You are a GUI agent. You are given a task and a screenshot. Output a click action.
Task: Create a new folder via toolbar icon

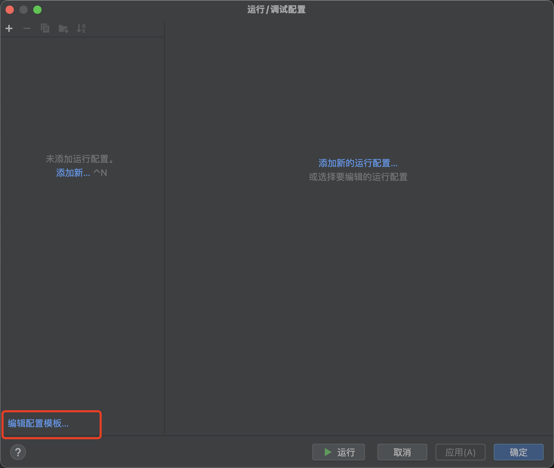click(63, 28)
